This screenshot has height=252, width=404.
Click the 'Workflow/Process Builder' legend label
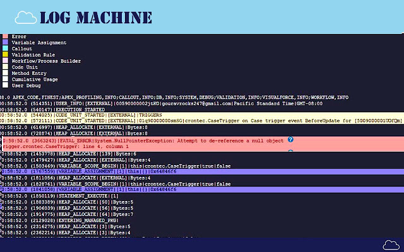point(46,61)
